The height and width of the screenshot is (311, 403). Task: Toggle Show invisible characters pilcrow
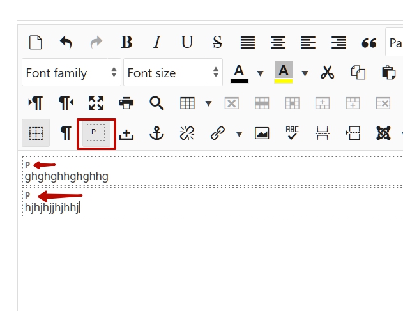pyautogui.click(x=66, y=133)
